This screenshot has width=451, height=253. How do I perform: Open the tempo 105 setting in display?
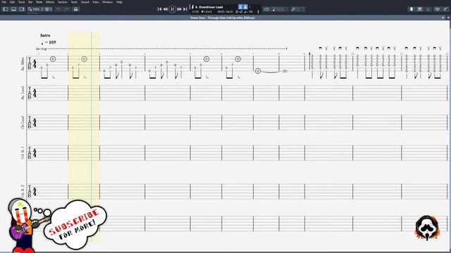point(248,12)
